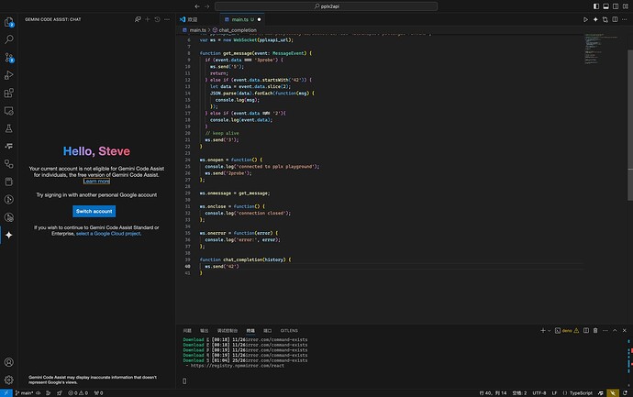
Task: Run the current file with play icon
Action: [x=585, y=19]
